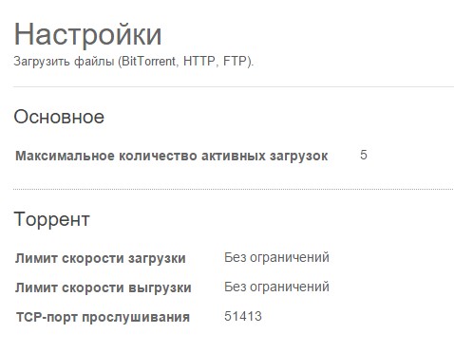Select the word BitTorrent in subtitle
454x352 pixels.
click(x=148, y=61)
